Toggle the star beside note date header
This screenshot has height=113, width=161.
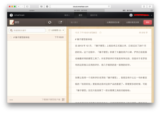click(x=100, y=33)
